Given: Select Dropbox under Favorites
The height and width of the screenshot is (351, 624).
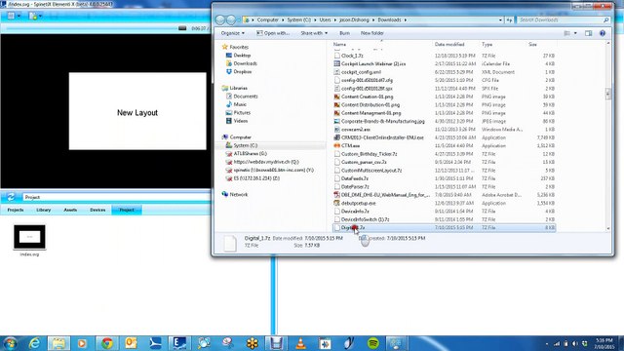Looking at the screenshot, I should pos(243,71).
